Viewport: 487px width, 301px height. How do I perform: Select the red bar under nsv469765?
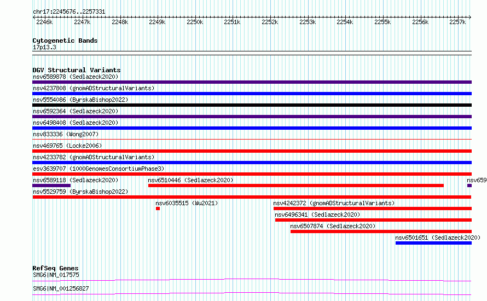tap(252, 151)
